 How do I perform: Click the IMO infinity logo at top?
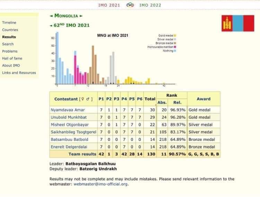coord(130,5)
